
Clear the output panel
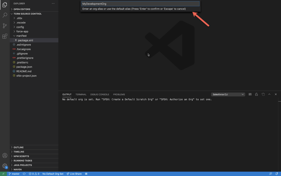250,94
